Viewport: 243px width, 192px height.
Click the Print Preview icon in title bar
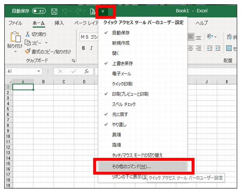tap(92, 12)
